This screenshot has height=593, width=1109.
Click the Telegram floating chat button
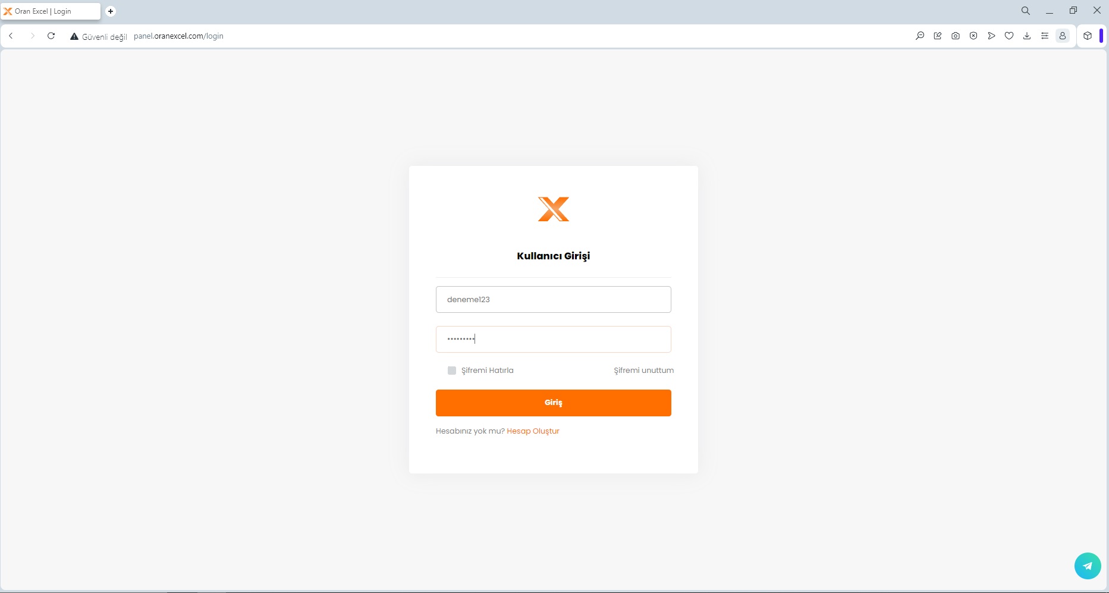[x=1088, y=566]
